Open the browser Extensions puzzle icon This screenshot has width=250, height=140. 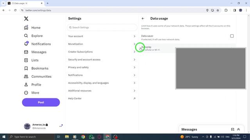226,10
